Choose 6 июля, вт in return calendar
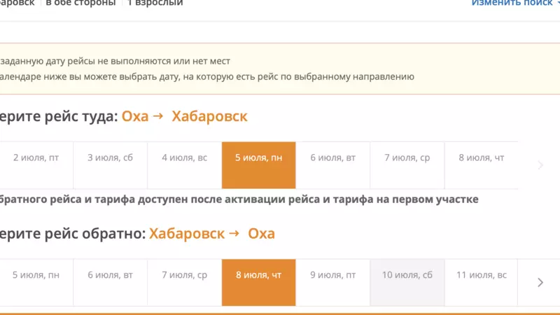This screenshot has width=560, height=315. click(x=110, y=275)
